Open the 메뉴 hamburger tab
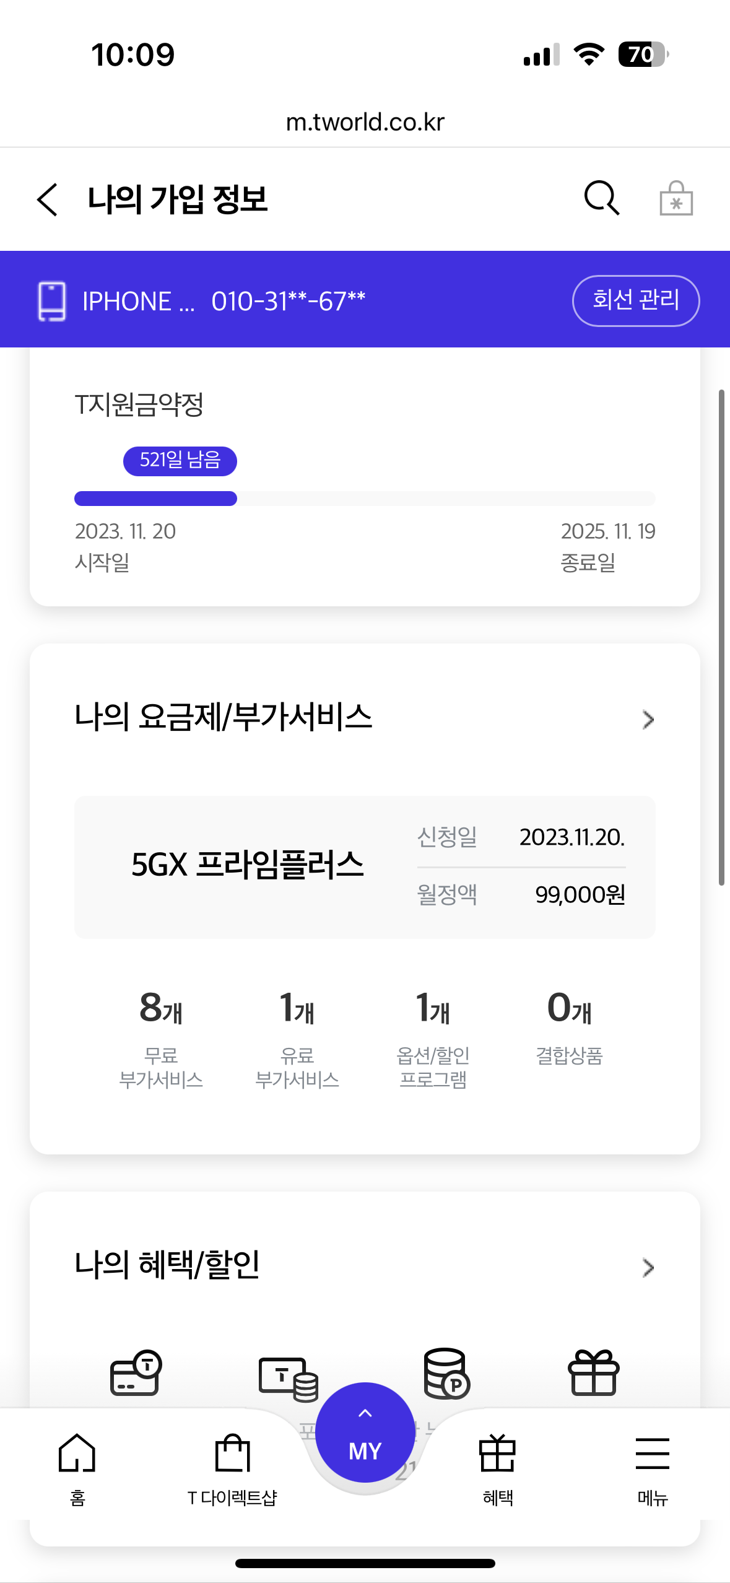Image resolution: width=730 pixels, height=1583 pixels. 653,1468
